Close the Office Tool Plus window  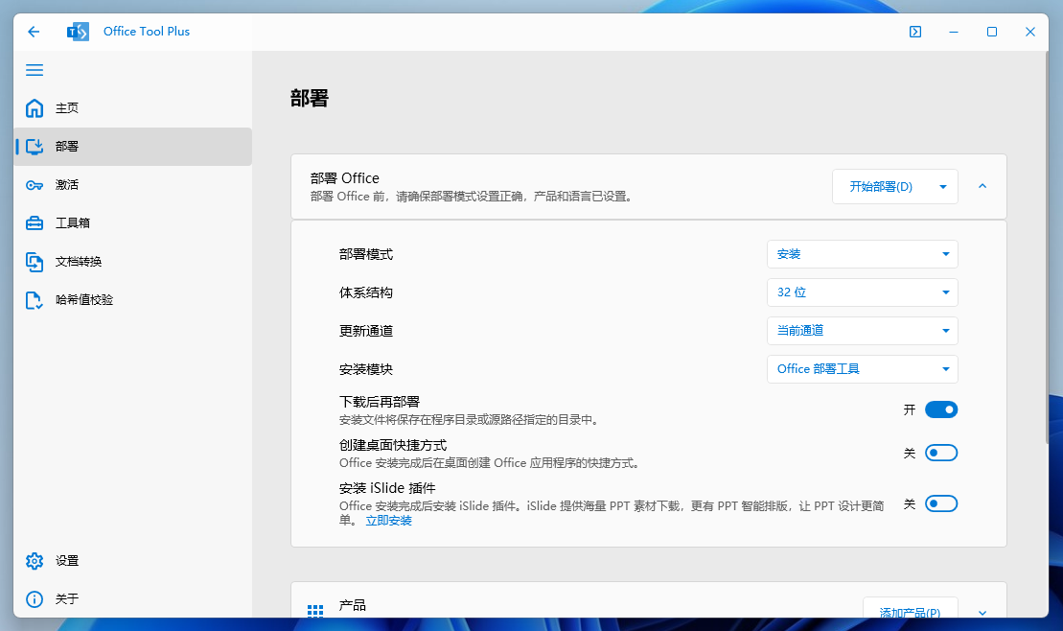[x=1029, y=32]
